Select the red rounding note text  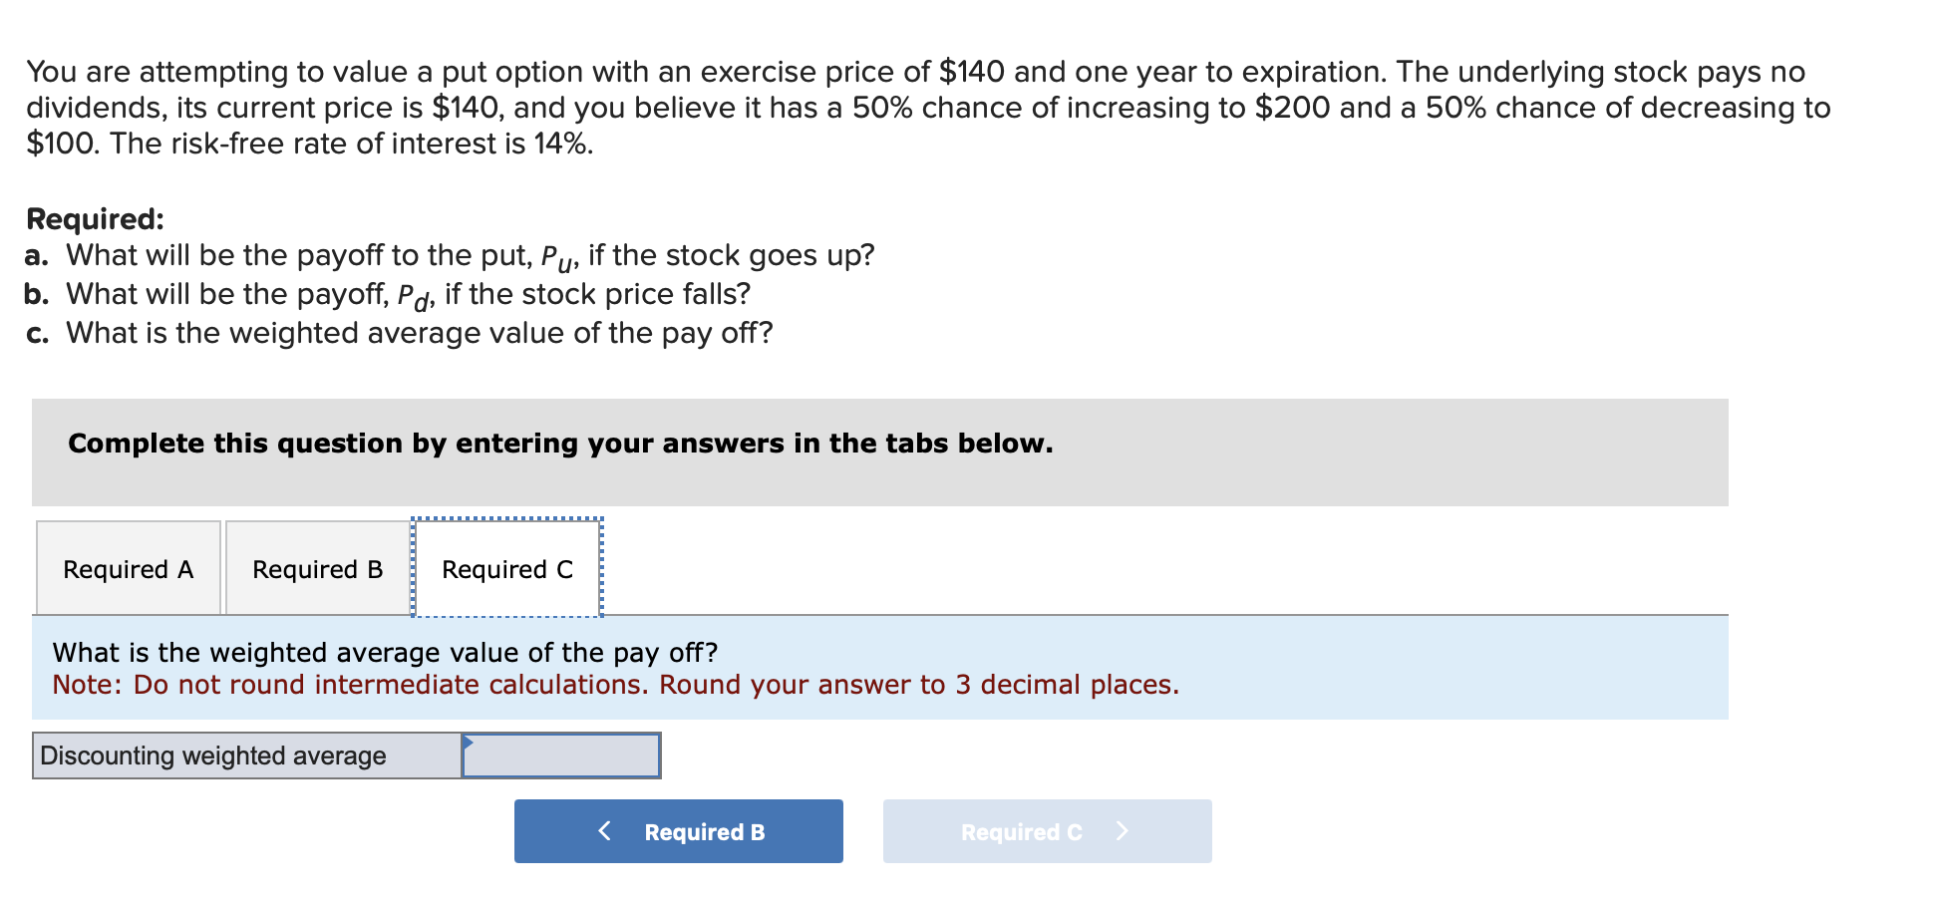[616, 685]
